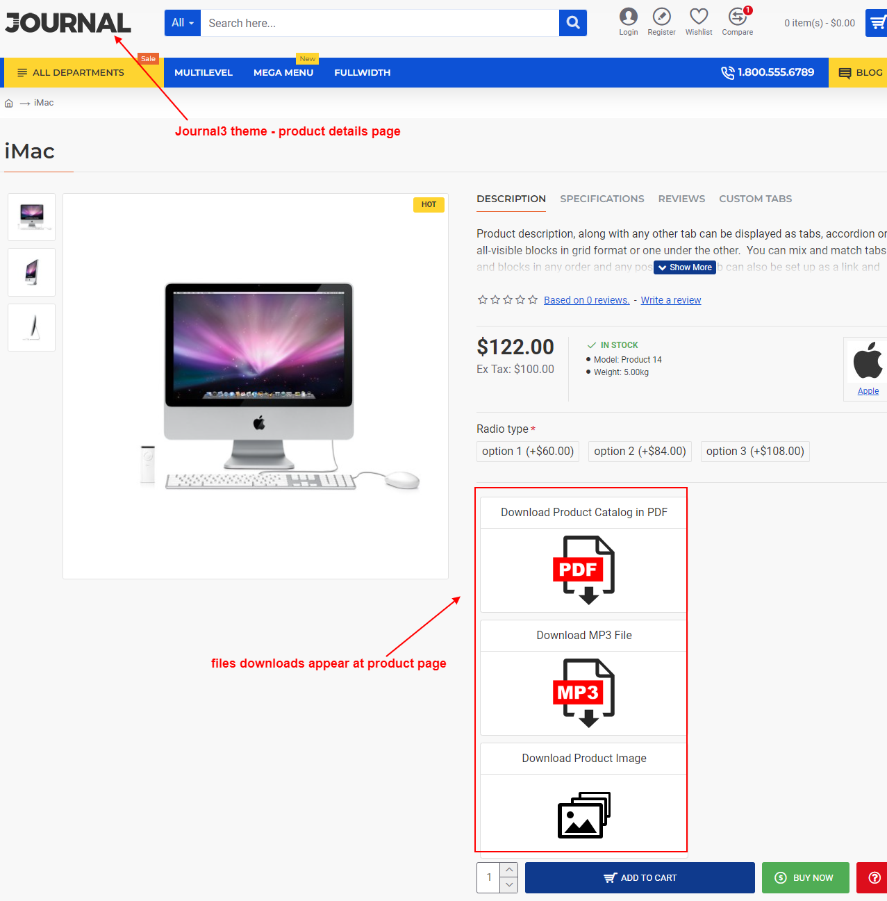
Task: Open the Login account icon
Action: point(628,18)
